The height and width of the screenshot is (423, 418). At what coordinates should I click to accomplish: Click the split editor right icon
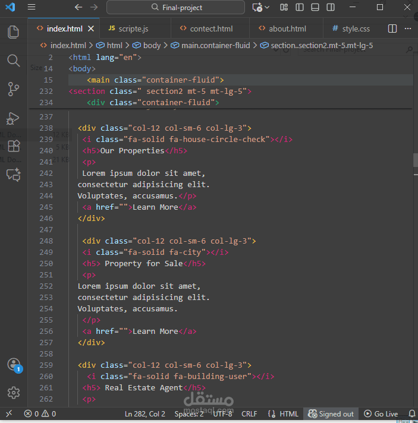click(392, 29)
